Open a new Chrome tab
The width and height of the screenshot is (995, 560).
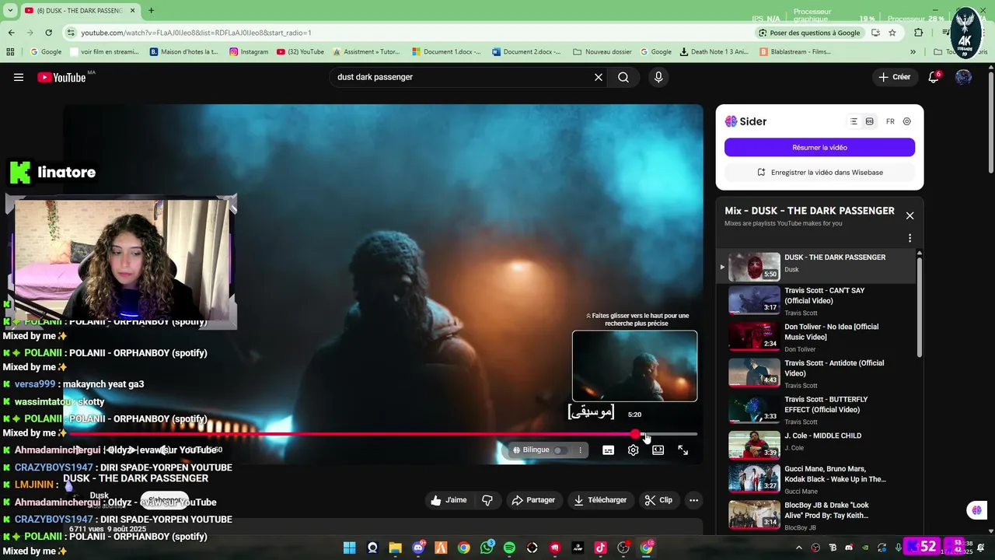pyautogui.click(x=151, y=11)
